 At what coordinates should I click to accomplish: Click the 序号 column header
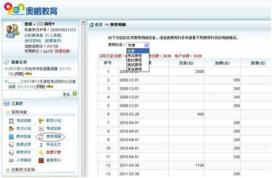tap(108, 63)
